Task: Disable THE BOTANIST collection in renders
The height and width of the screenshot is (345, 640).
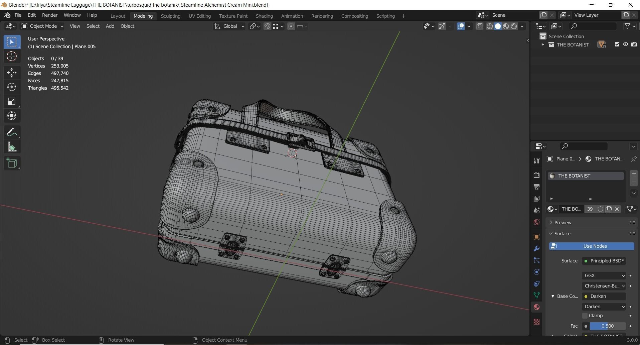Action: click(x=634, y=44)
